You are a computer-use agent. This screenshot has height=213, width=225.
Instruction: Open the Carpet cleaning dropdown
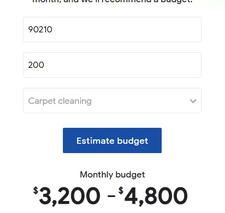pos(112,101)
